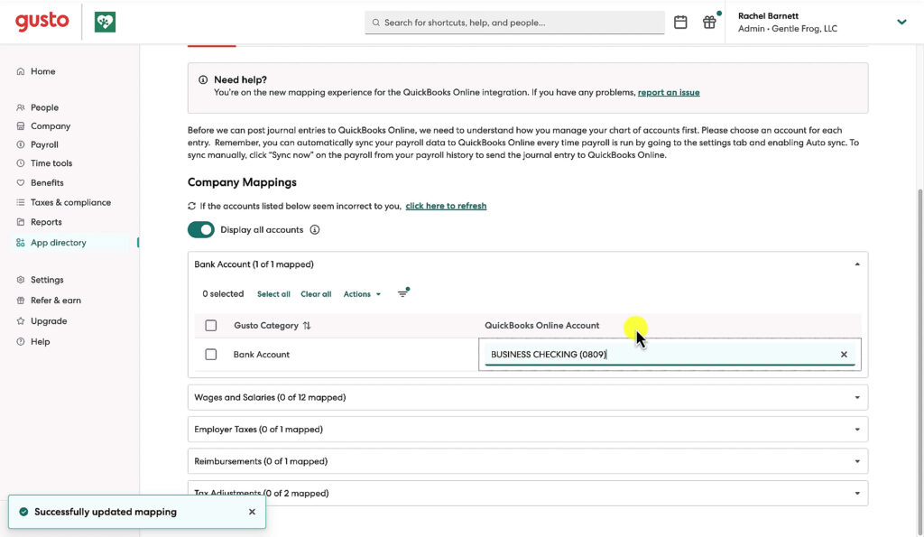Viewport: 924px width, 537px height.
Task: Collapse the Bank Account section
Action: tap(856, 264)
